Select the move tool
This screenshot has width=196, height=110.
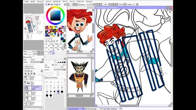click(x=46, y=41)
